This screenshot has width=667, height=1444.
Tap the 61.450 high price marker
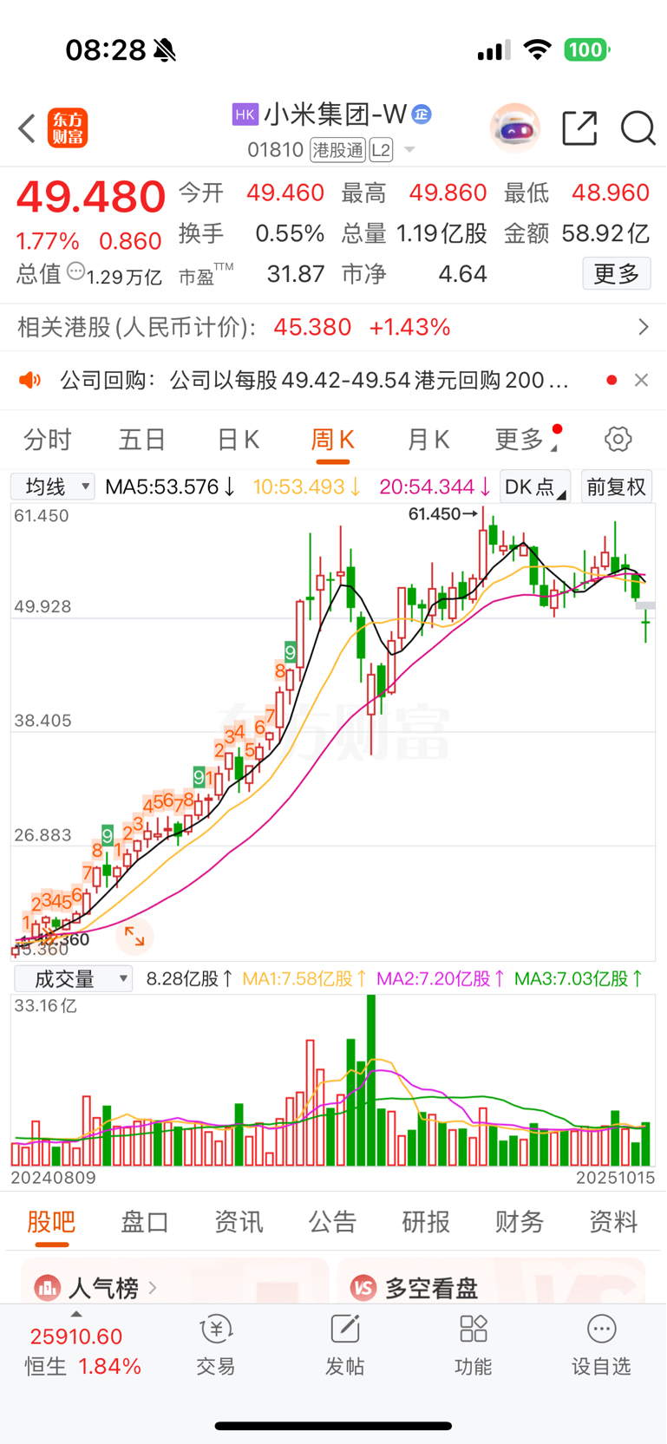[442, 514]
